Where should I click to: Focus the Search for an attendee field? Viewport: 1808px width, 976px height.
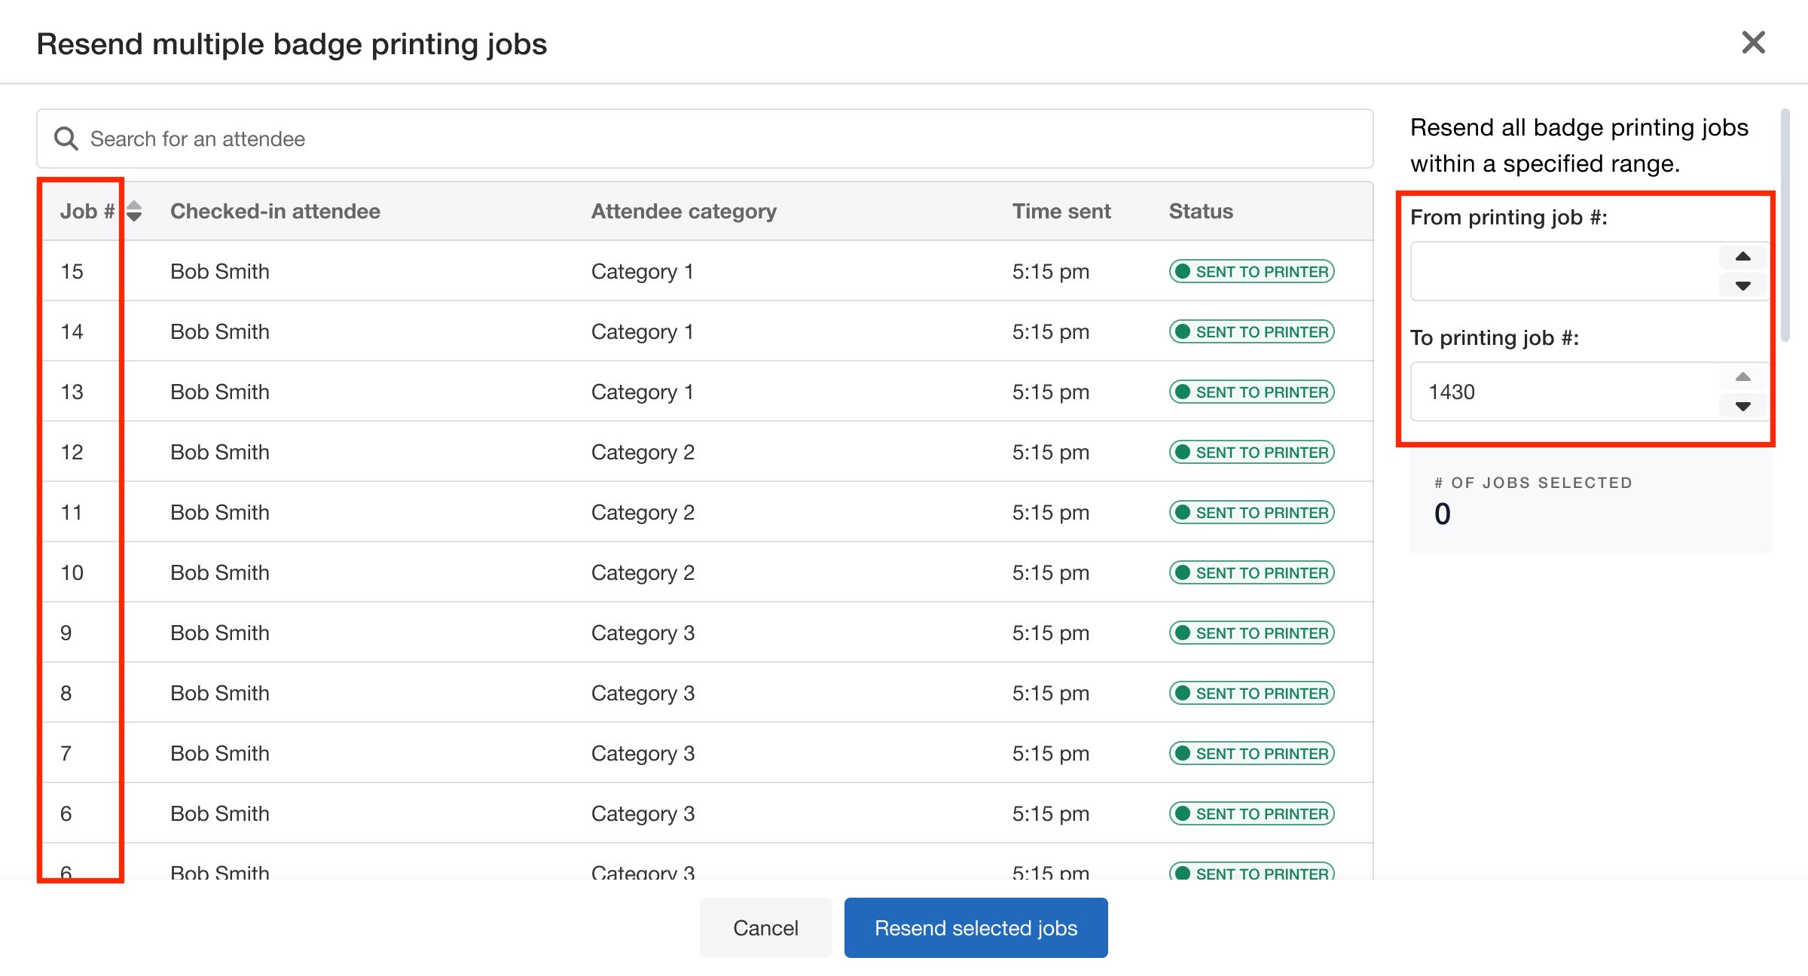point(704,139)
